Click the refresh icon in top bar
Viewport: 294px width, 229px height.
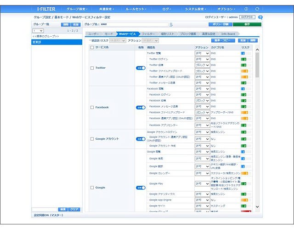coord(257,9)
